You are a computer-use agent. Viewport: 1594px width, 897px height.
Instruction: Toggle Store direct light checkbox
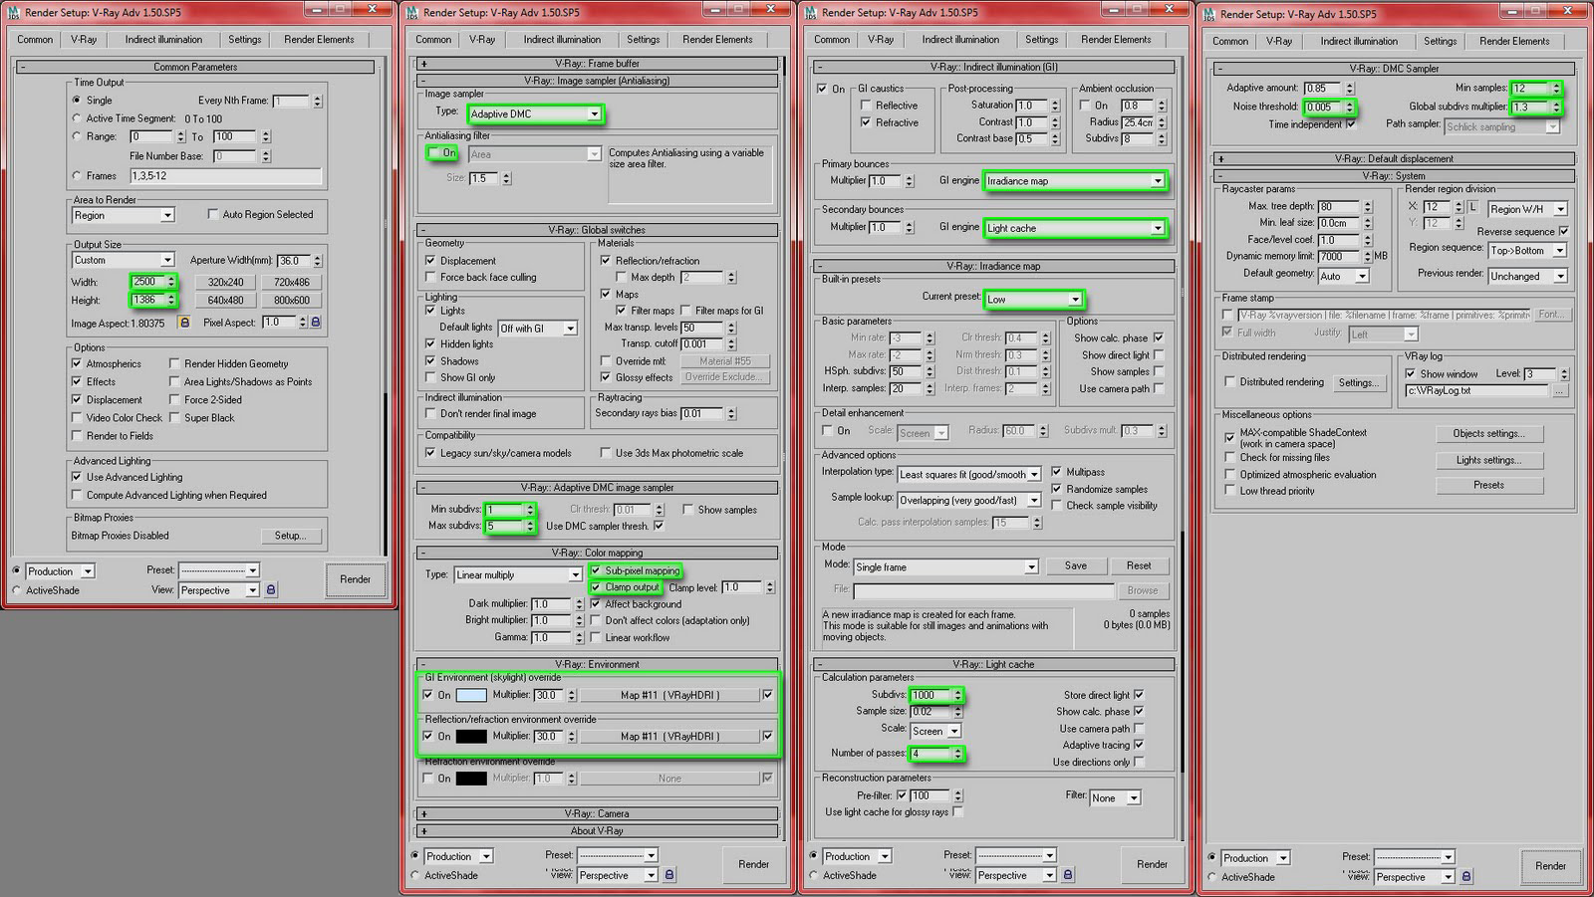pyautogui.click(x=1139, y=695)
